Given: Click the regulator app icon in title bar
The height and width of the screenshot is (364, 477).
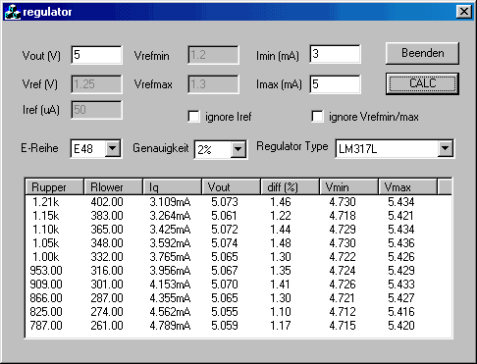Looking at the screenshot, I should coord(12,12).
